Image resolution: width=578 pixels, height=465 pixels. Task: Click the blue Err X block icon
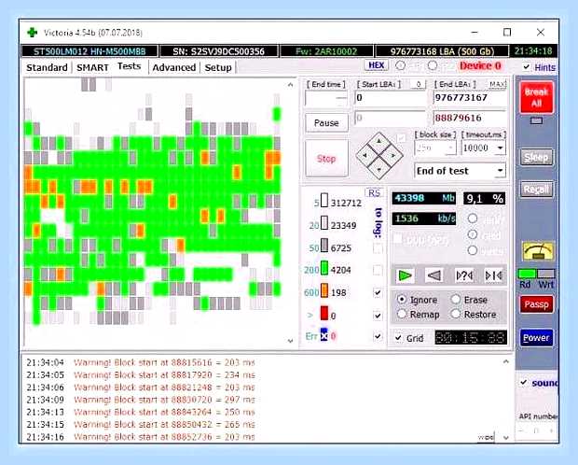click(323, 335)
